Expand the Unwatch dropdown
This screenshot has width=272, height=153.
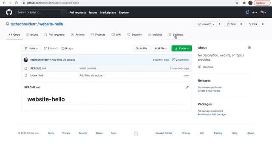tap(206, 24)
